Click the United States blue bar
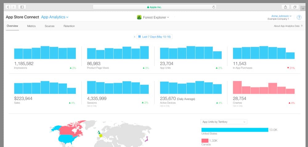Image resolution: width=308 pixels, height=147 pixels. tap(235, 130)
